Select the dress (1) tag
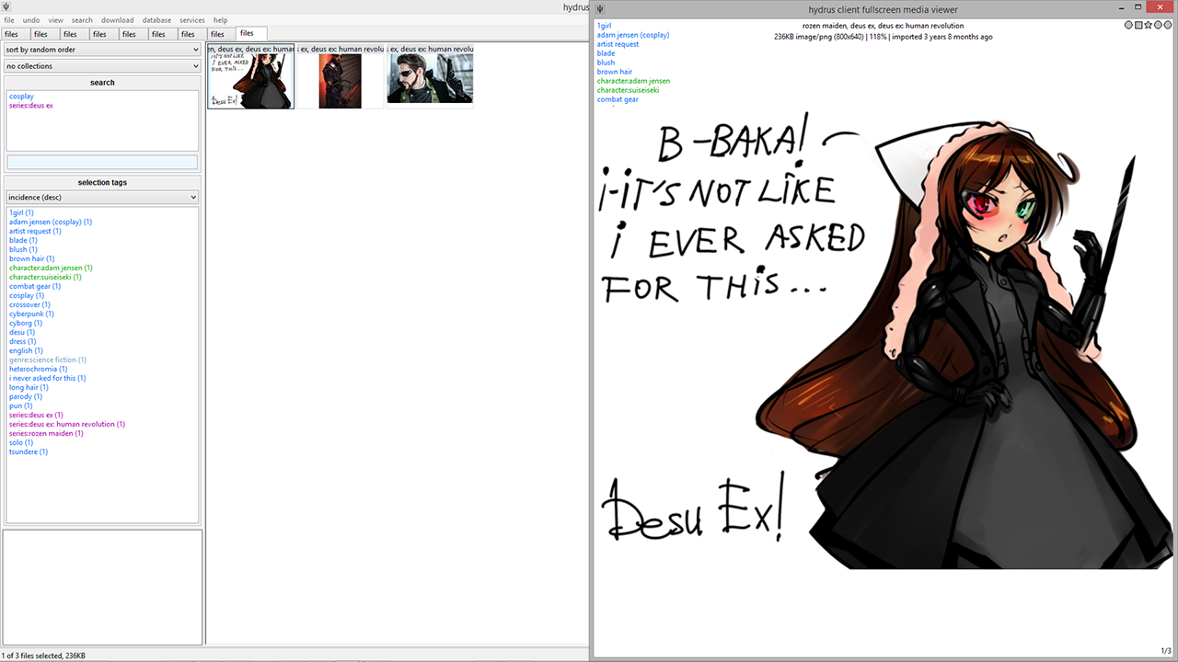This screenshot has height=662, width=1178. click(23, 341)
